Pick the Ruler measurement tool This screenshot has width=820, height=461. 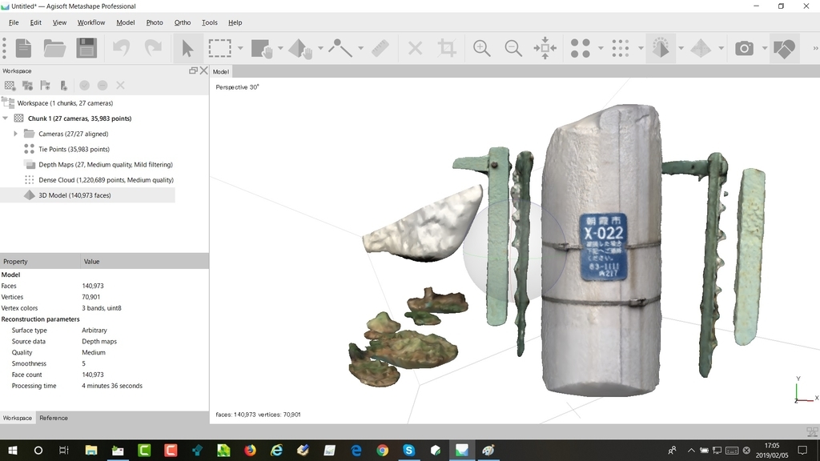click(380, 48)
